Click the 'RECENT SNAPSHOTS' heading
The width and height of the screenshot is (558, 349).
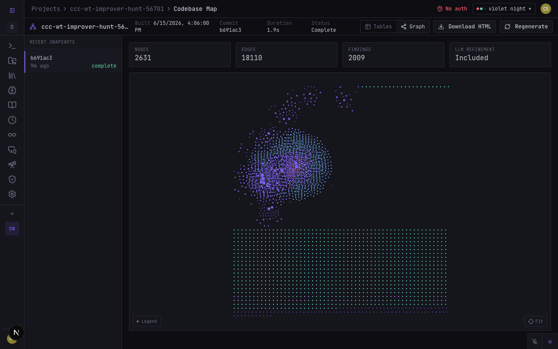point(52,42)
